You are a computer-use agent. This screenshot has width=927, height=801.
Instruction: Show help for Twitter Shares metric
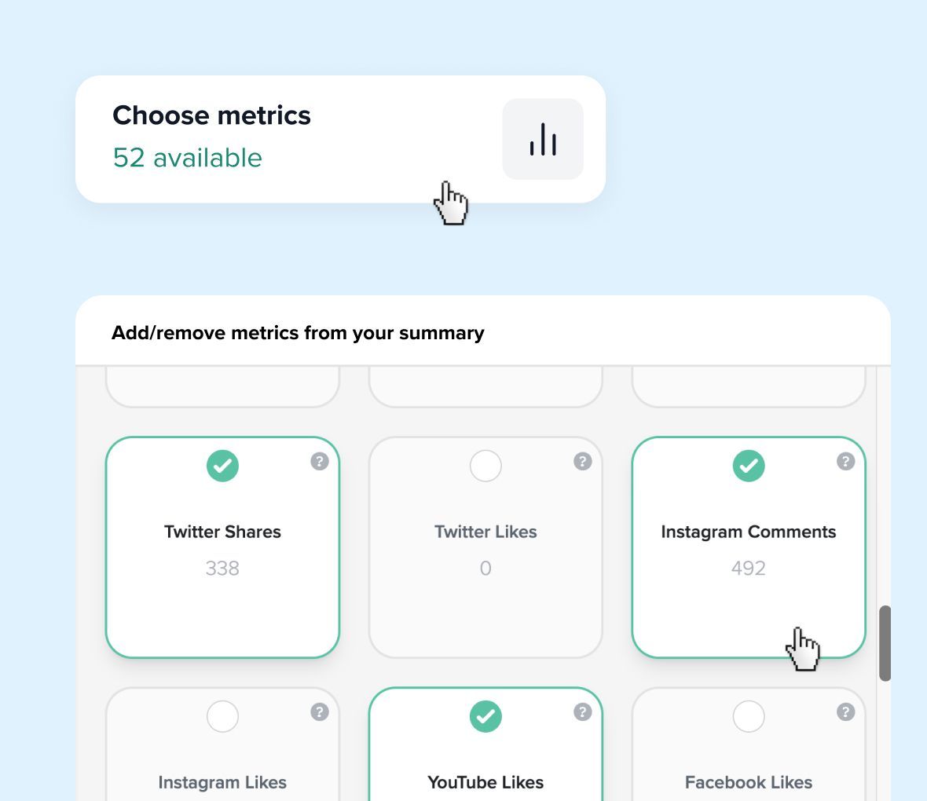[x=320, y=461]
